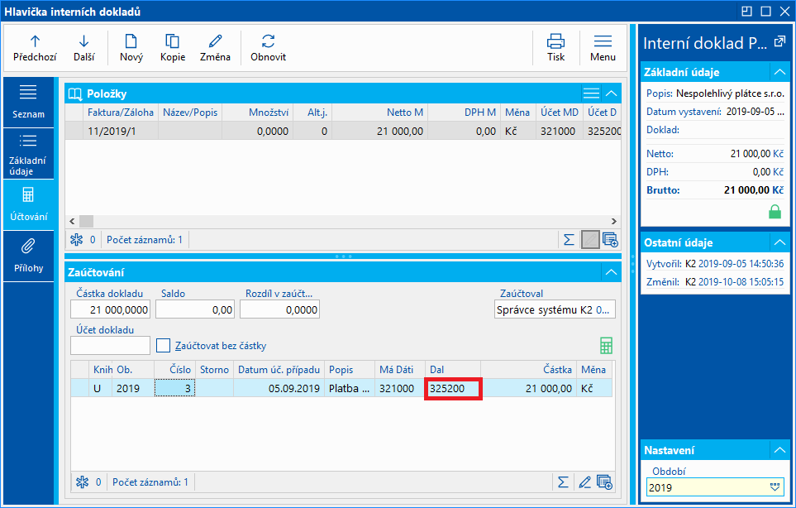Click the Dal cell 325200

click(x=452, y=388)
